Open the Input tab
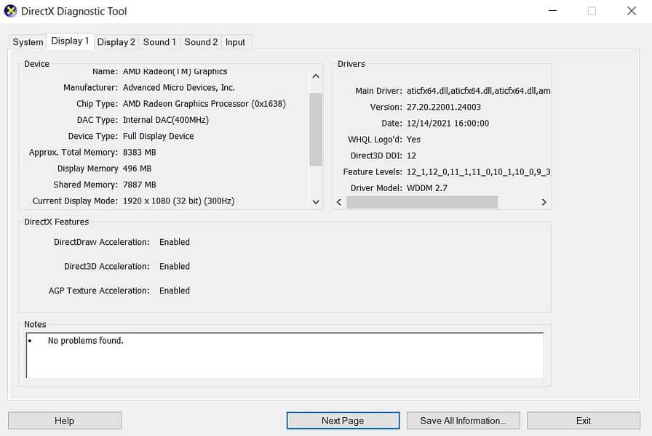652x436 pixels. pos(235,42)
